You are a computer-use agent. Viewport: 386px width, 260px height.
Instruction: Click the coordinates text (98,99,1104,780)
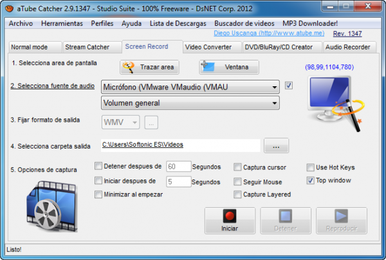[329, 67]
